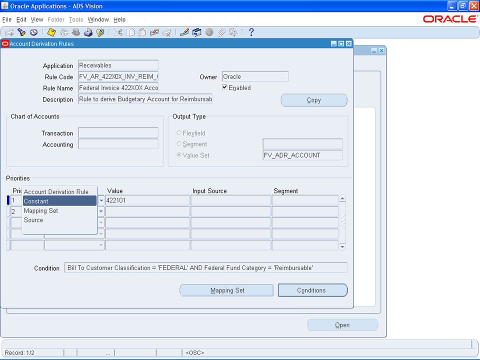The width and height of the screenshot is (480, 360).
Task: Open the Folder menu
Action: click(56, 19)
